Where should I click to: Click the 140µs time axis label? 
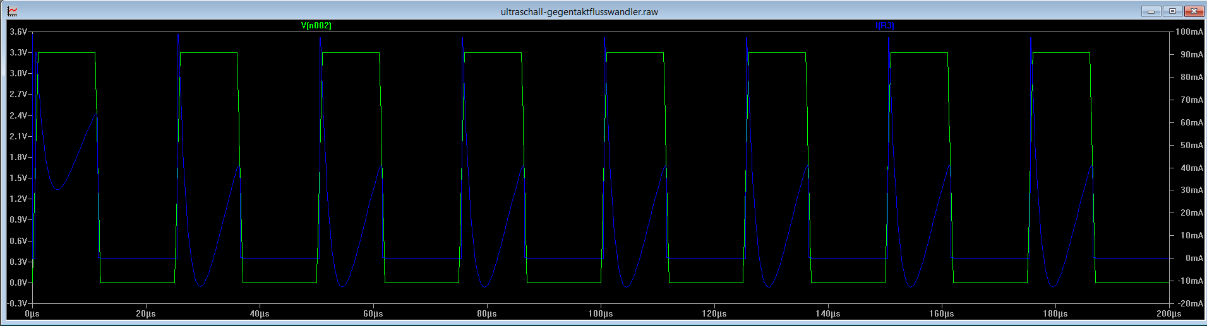(828, 313)
